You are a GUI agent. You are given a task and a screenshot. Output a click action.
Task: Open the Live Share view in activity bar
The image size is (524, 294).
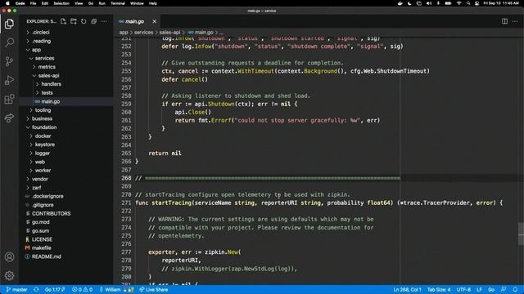click(9, 118)
